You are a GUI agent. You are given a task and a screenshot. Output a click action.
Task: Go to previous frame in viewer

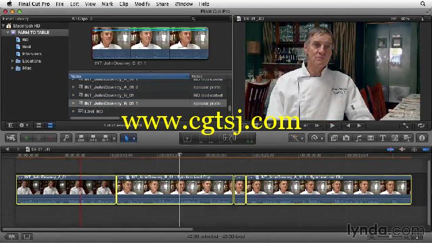click(306, 126)
